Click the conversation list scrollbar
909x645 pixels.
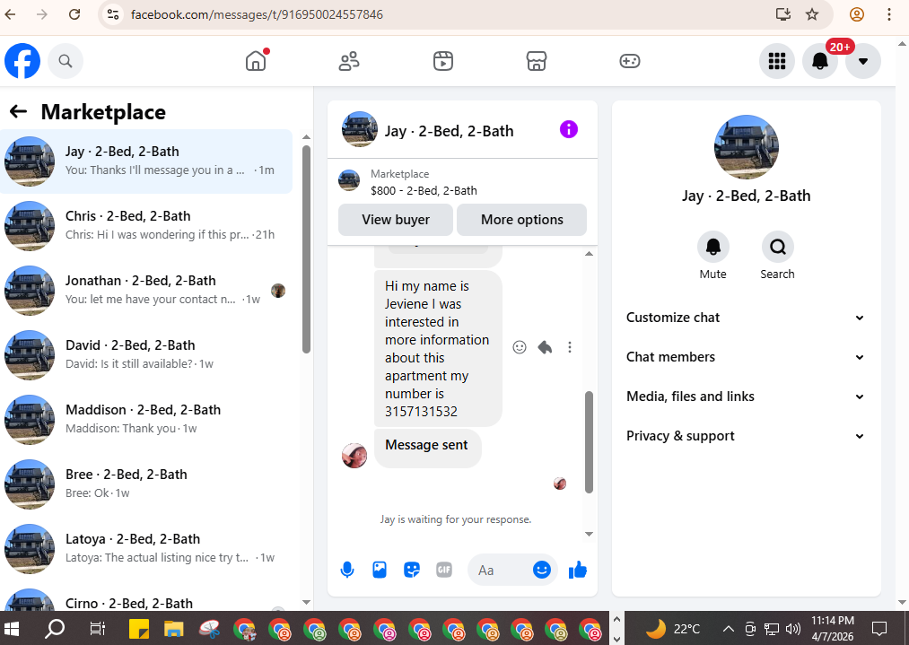(x=307, y=249)
